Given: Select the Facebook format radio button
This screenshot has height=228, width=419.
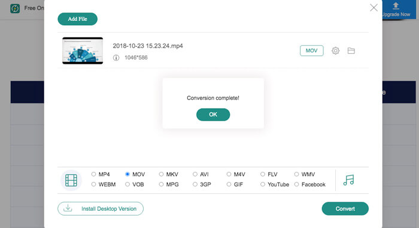Looking at the screenshot, I should pyautogui.click(x=296, y=184).
